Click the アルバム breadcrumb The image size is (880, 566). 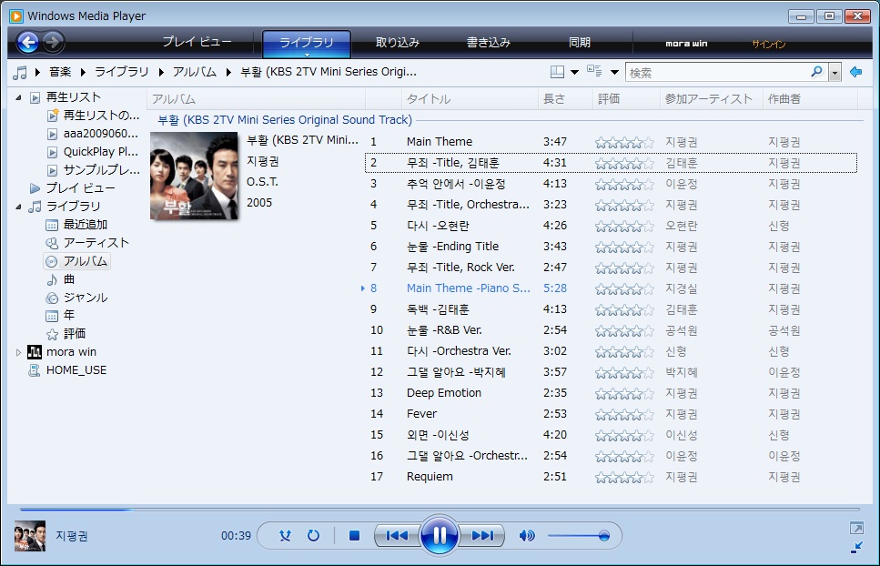(194, 72)
